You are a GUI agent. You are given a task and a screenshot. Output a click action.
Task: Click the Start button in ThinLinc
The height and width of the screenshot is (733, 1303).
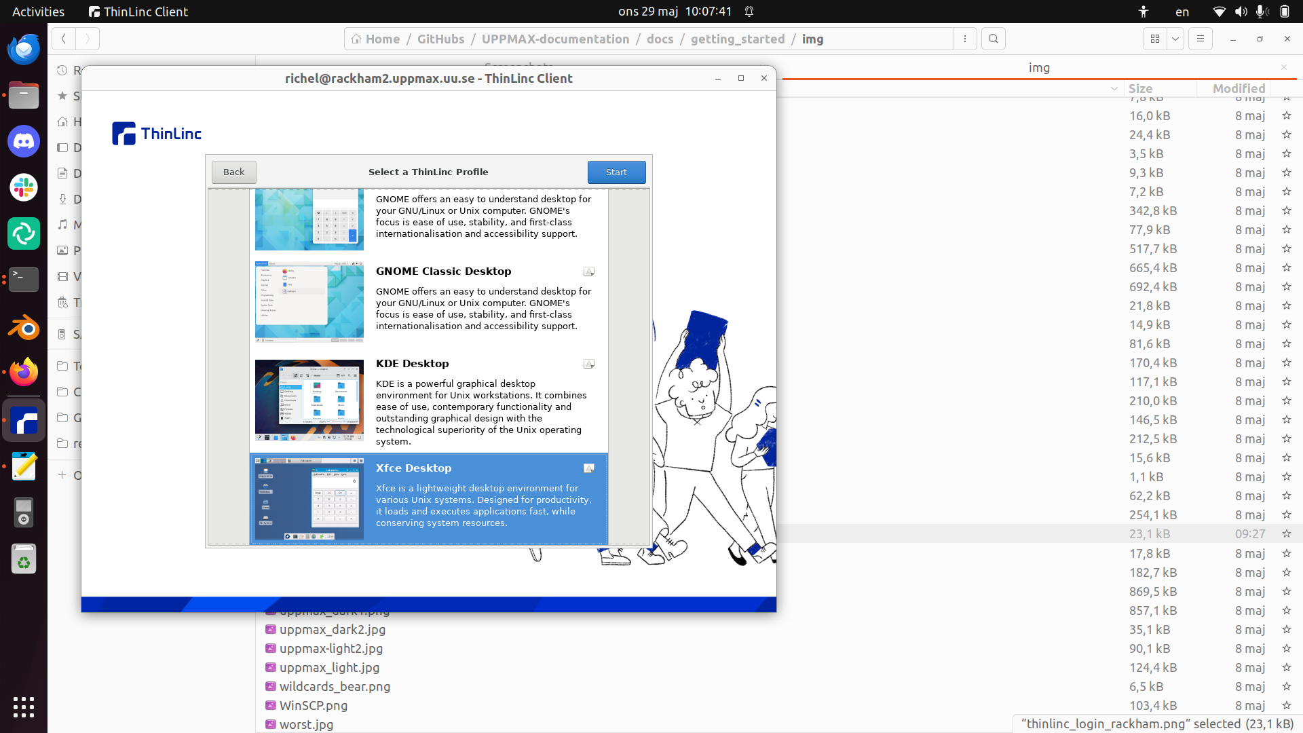pyautogui.click(x=616, y=172)
